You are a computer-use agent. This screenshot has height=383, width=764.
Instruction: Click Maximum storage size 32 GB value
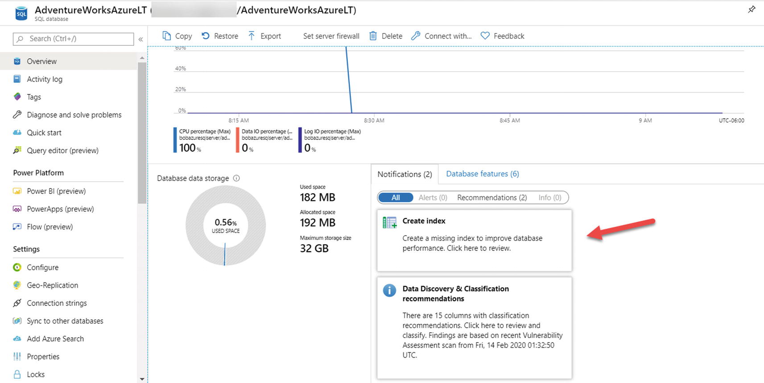tap(314, 249)
